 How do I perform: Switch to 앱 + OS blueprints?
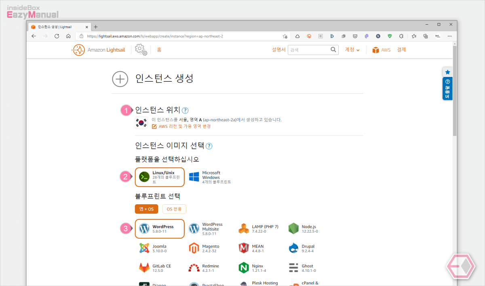pyautogui.click(x=146, y=209)
